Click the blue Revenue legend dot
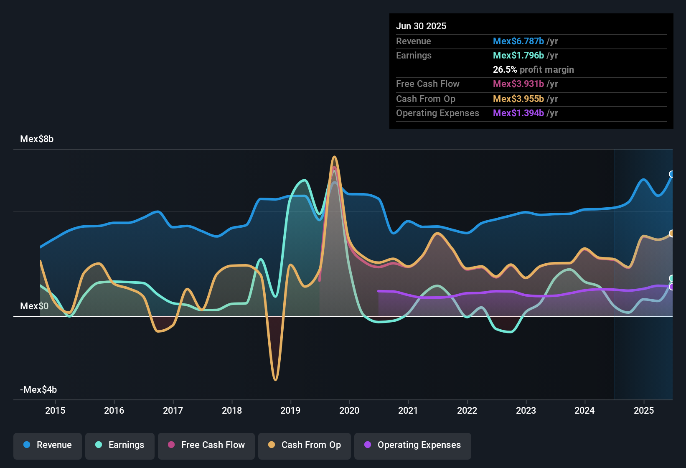This screenshot has height=468, width=686. pyautogui.click(x=26, y=445)
